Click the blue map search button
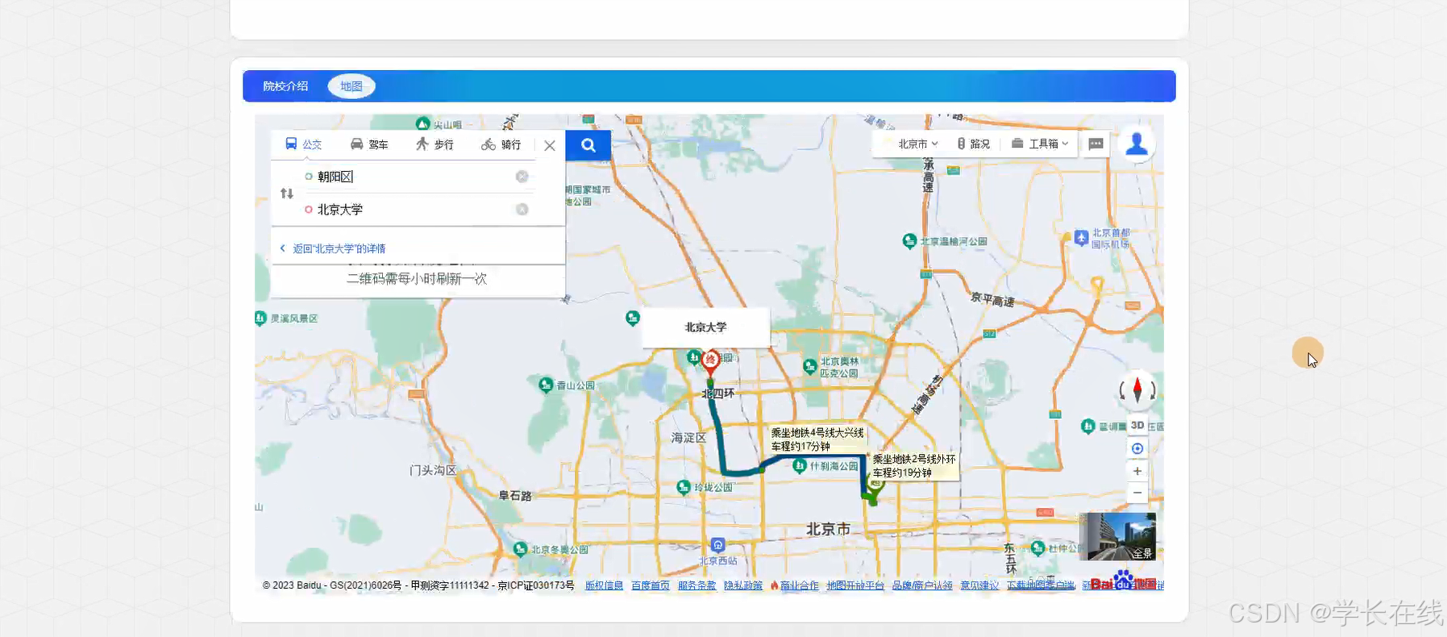The width and height of the screenshot is (1447, 637). [x=588, y=145]
